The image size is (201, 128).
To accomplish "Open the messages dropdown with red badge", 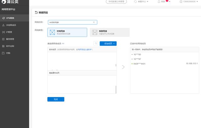I will pos(164,2).
